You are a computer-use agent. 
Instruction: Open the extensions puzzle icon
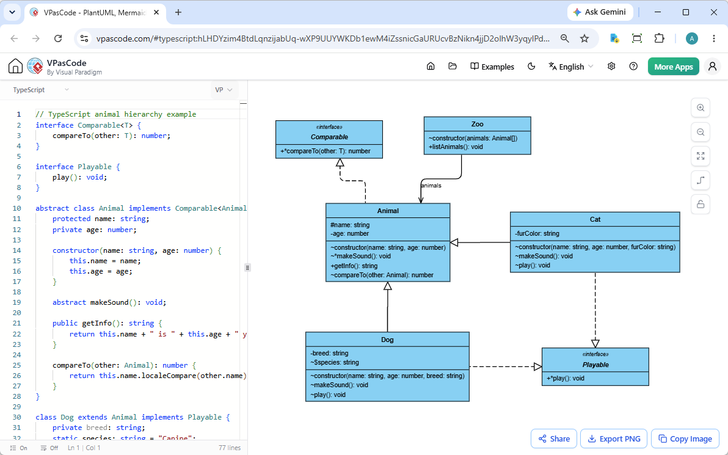(659, 38)
